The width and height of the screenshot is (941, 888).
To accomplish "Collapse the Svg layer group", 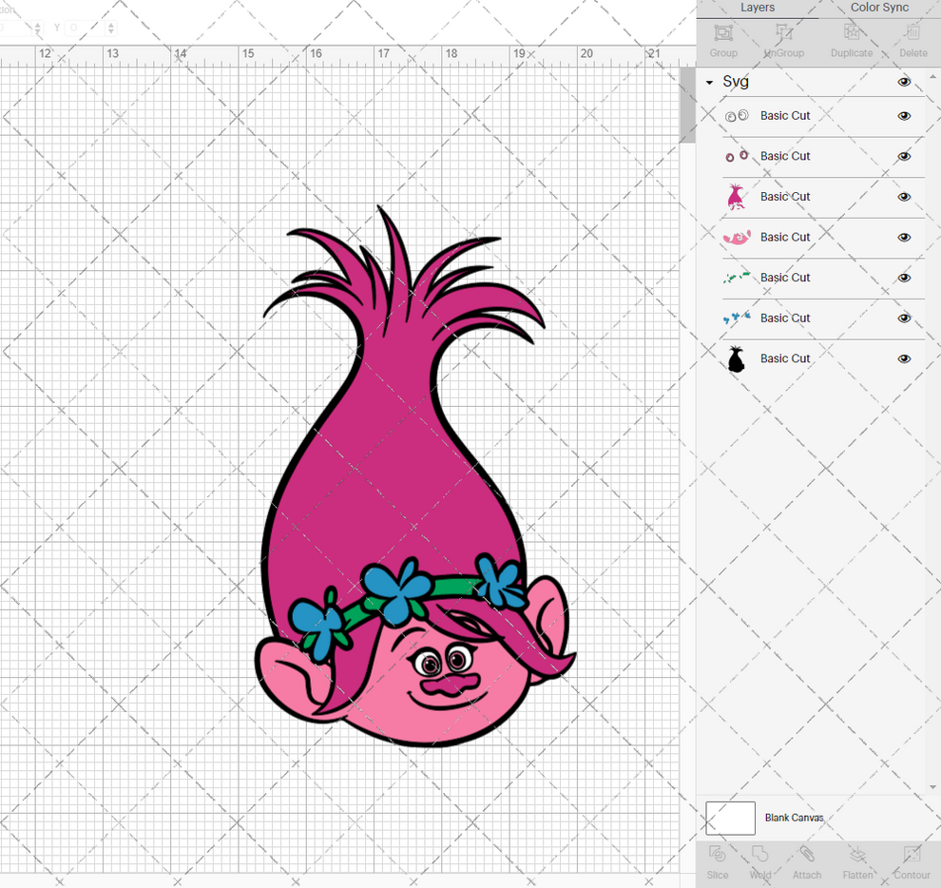I will pyautogui.click(x=708, y=82).
